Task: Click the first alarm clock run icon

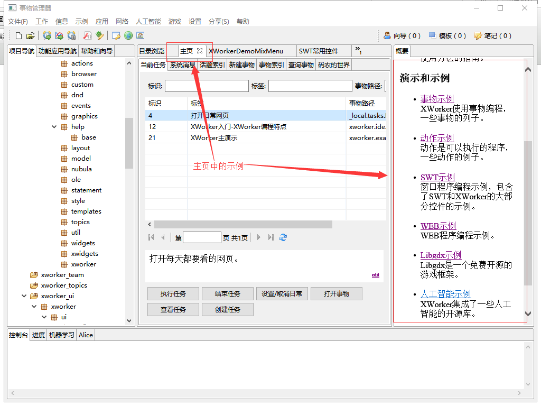Action: click(x=47, y=35)
